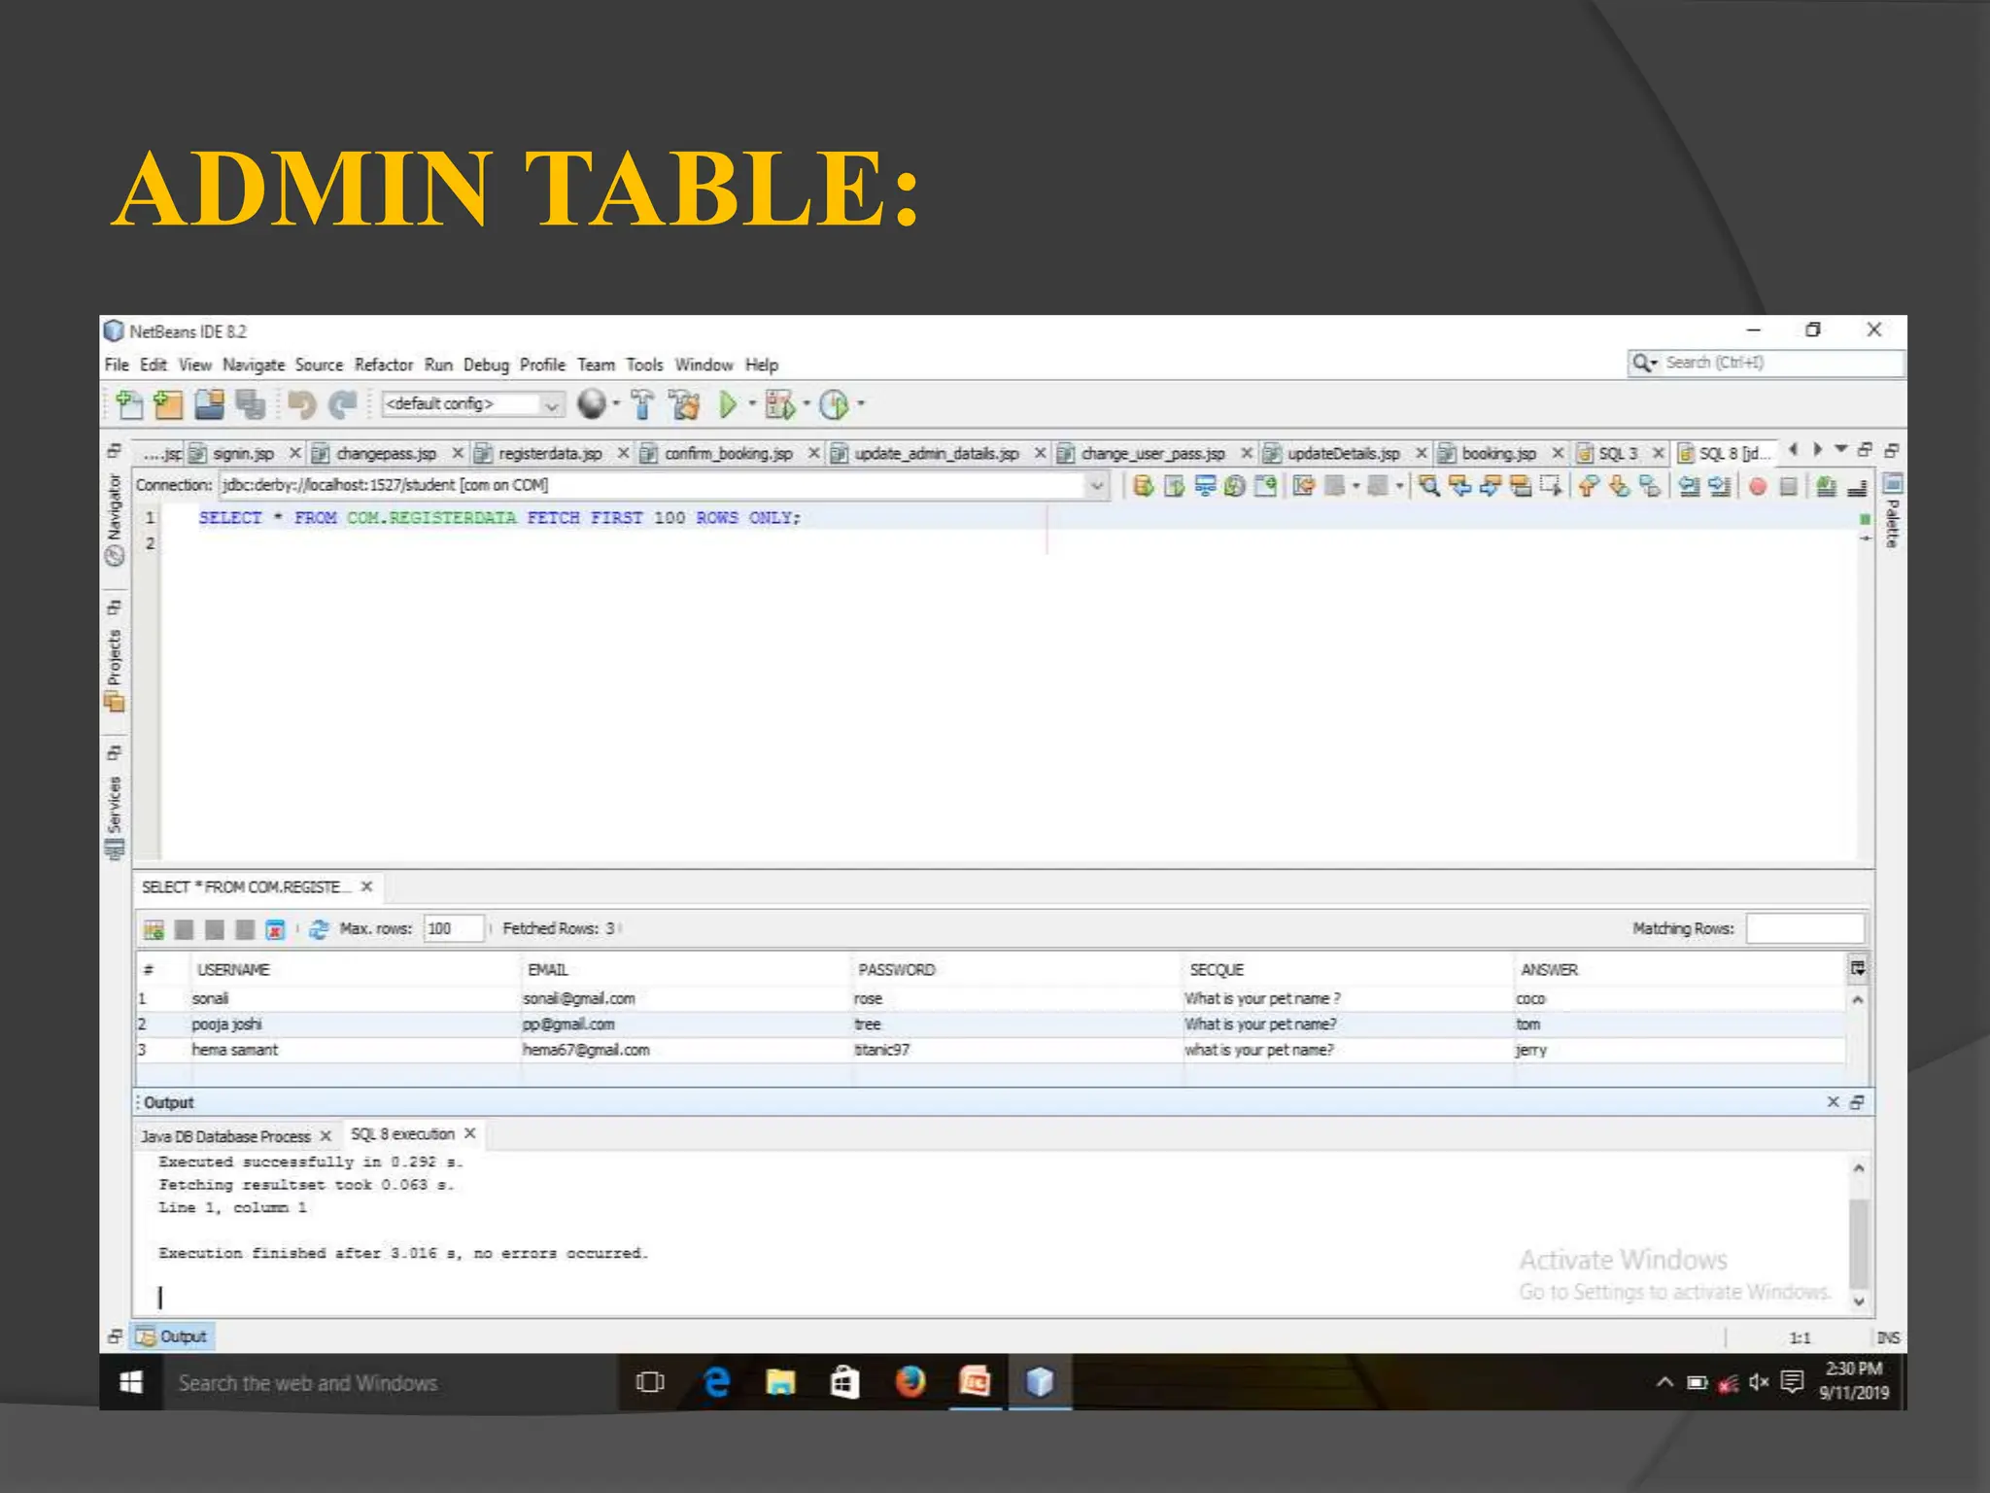
Task: Click the Navigator side panel button
Action: [115, 519]
